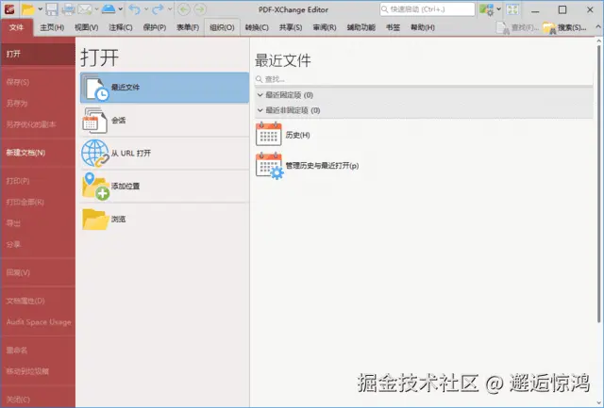Screen dimensions: 604x408
Task: Collapse the 最近固定项 (0) section
Action: [260, 94]
